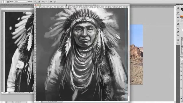The width and height of the screenshot is (183, 103).
Task: Click the horizontal ruler of main document
Action: 82,7
